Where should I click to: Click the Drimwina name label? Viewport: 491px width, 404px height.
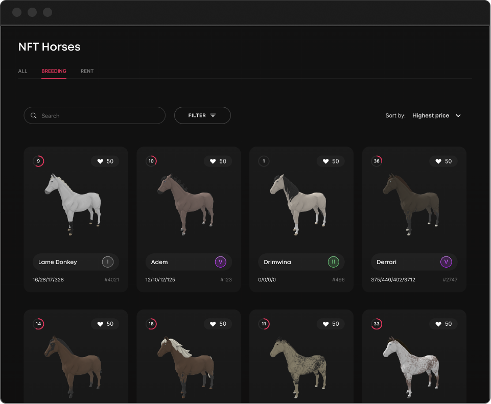point(277,262)
